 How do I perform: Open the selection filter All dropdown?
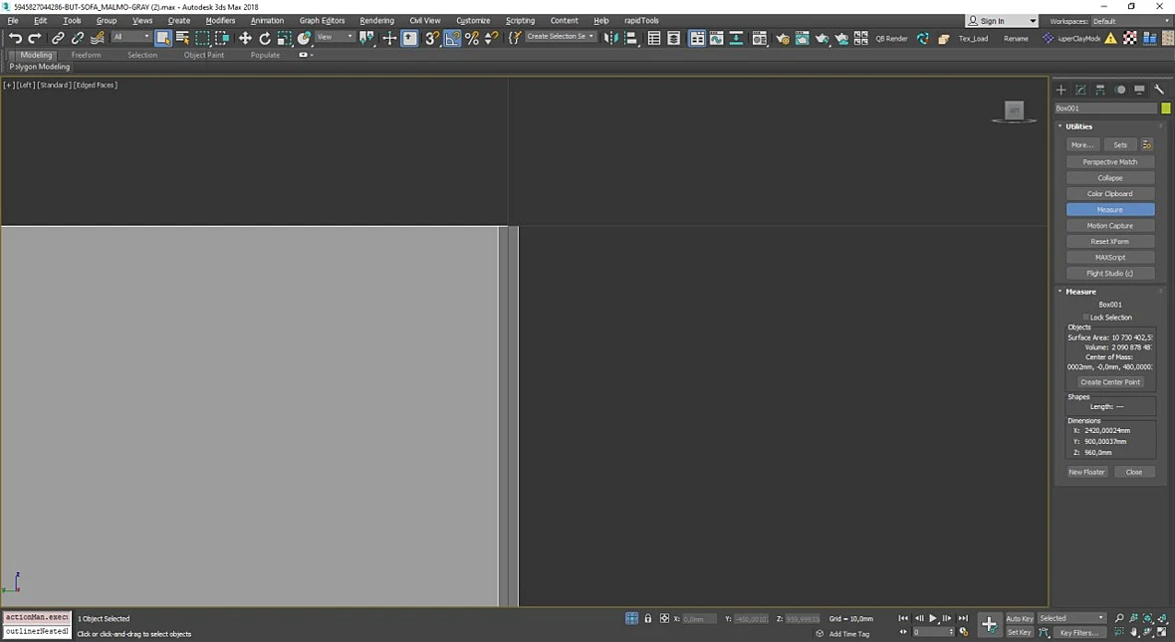coord(131,37)
